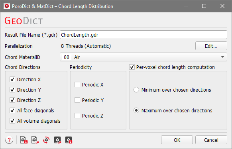Click the Chord Directions label
Screen dimensions: 232x149
(x=23, y=67)
